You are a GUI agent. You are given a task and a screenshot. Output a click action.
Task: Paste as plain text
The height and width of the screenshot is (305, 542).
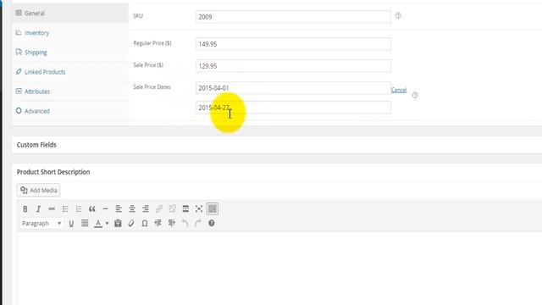(x=118, y=224)
